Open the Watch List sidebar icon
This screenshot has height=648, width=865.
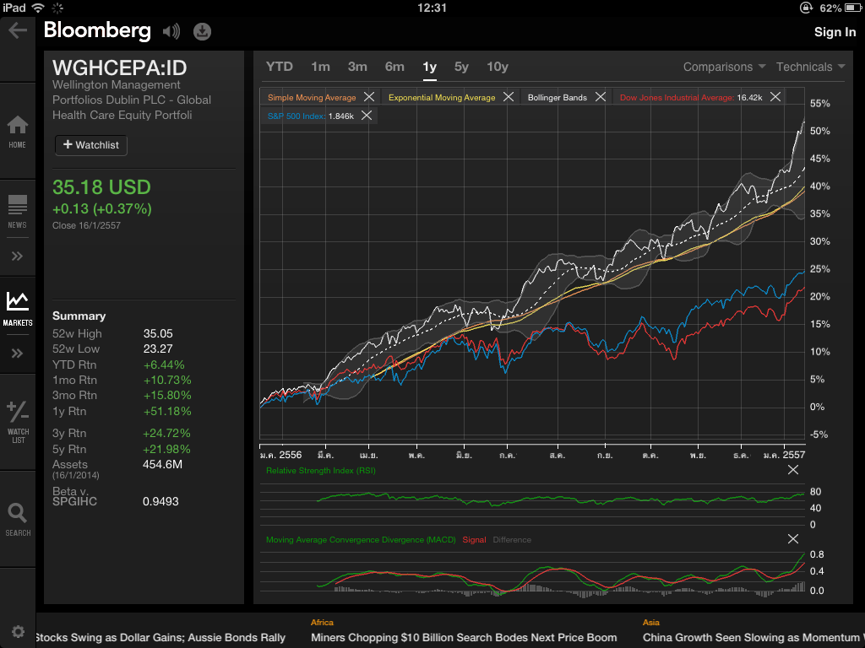18,423
